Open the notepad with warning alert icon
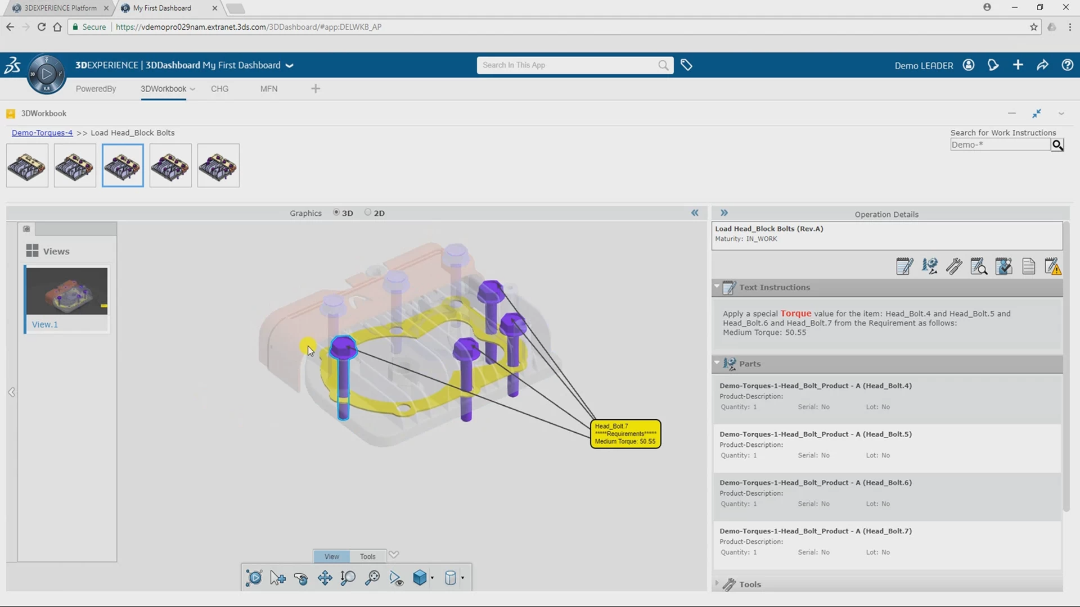 (x=1052, y=266)
